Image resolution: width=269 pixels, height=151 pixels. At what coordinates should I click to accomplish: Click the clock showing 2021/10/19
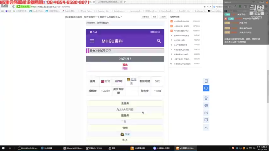[x=262, y=148]
